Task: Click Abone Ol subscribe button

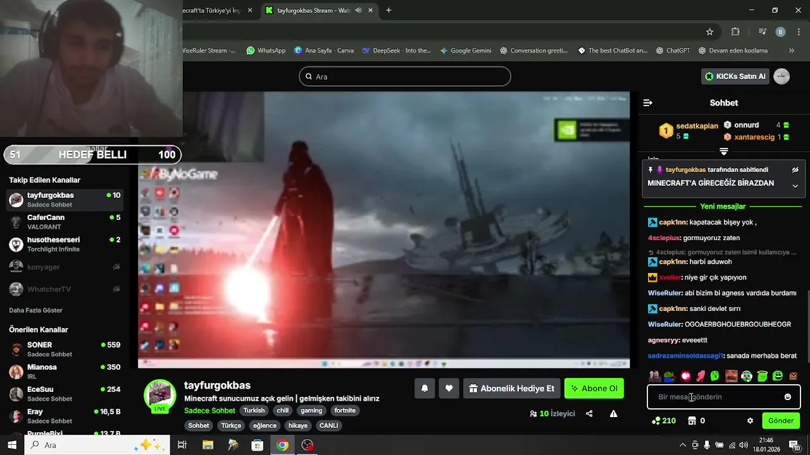Action: click(594, 388)
